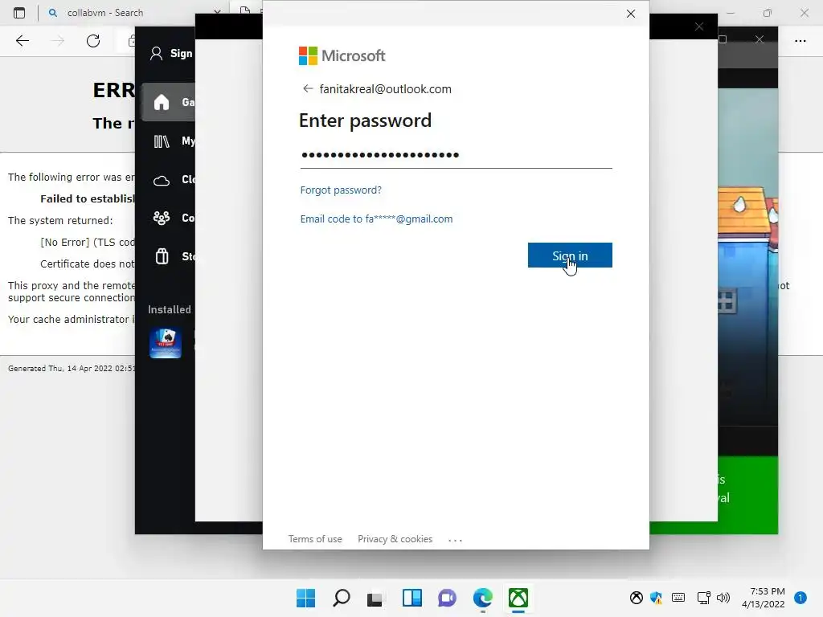Show more footer options ellipsis
823x617 pixels.
click(x=455, y=540)
